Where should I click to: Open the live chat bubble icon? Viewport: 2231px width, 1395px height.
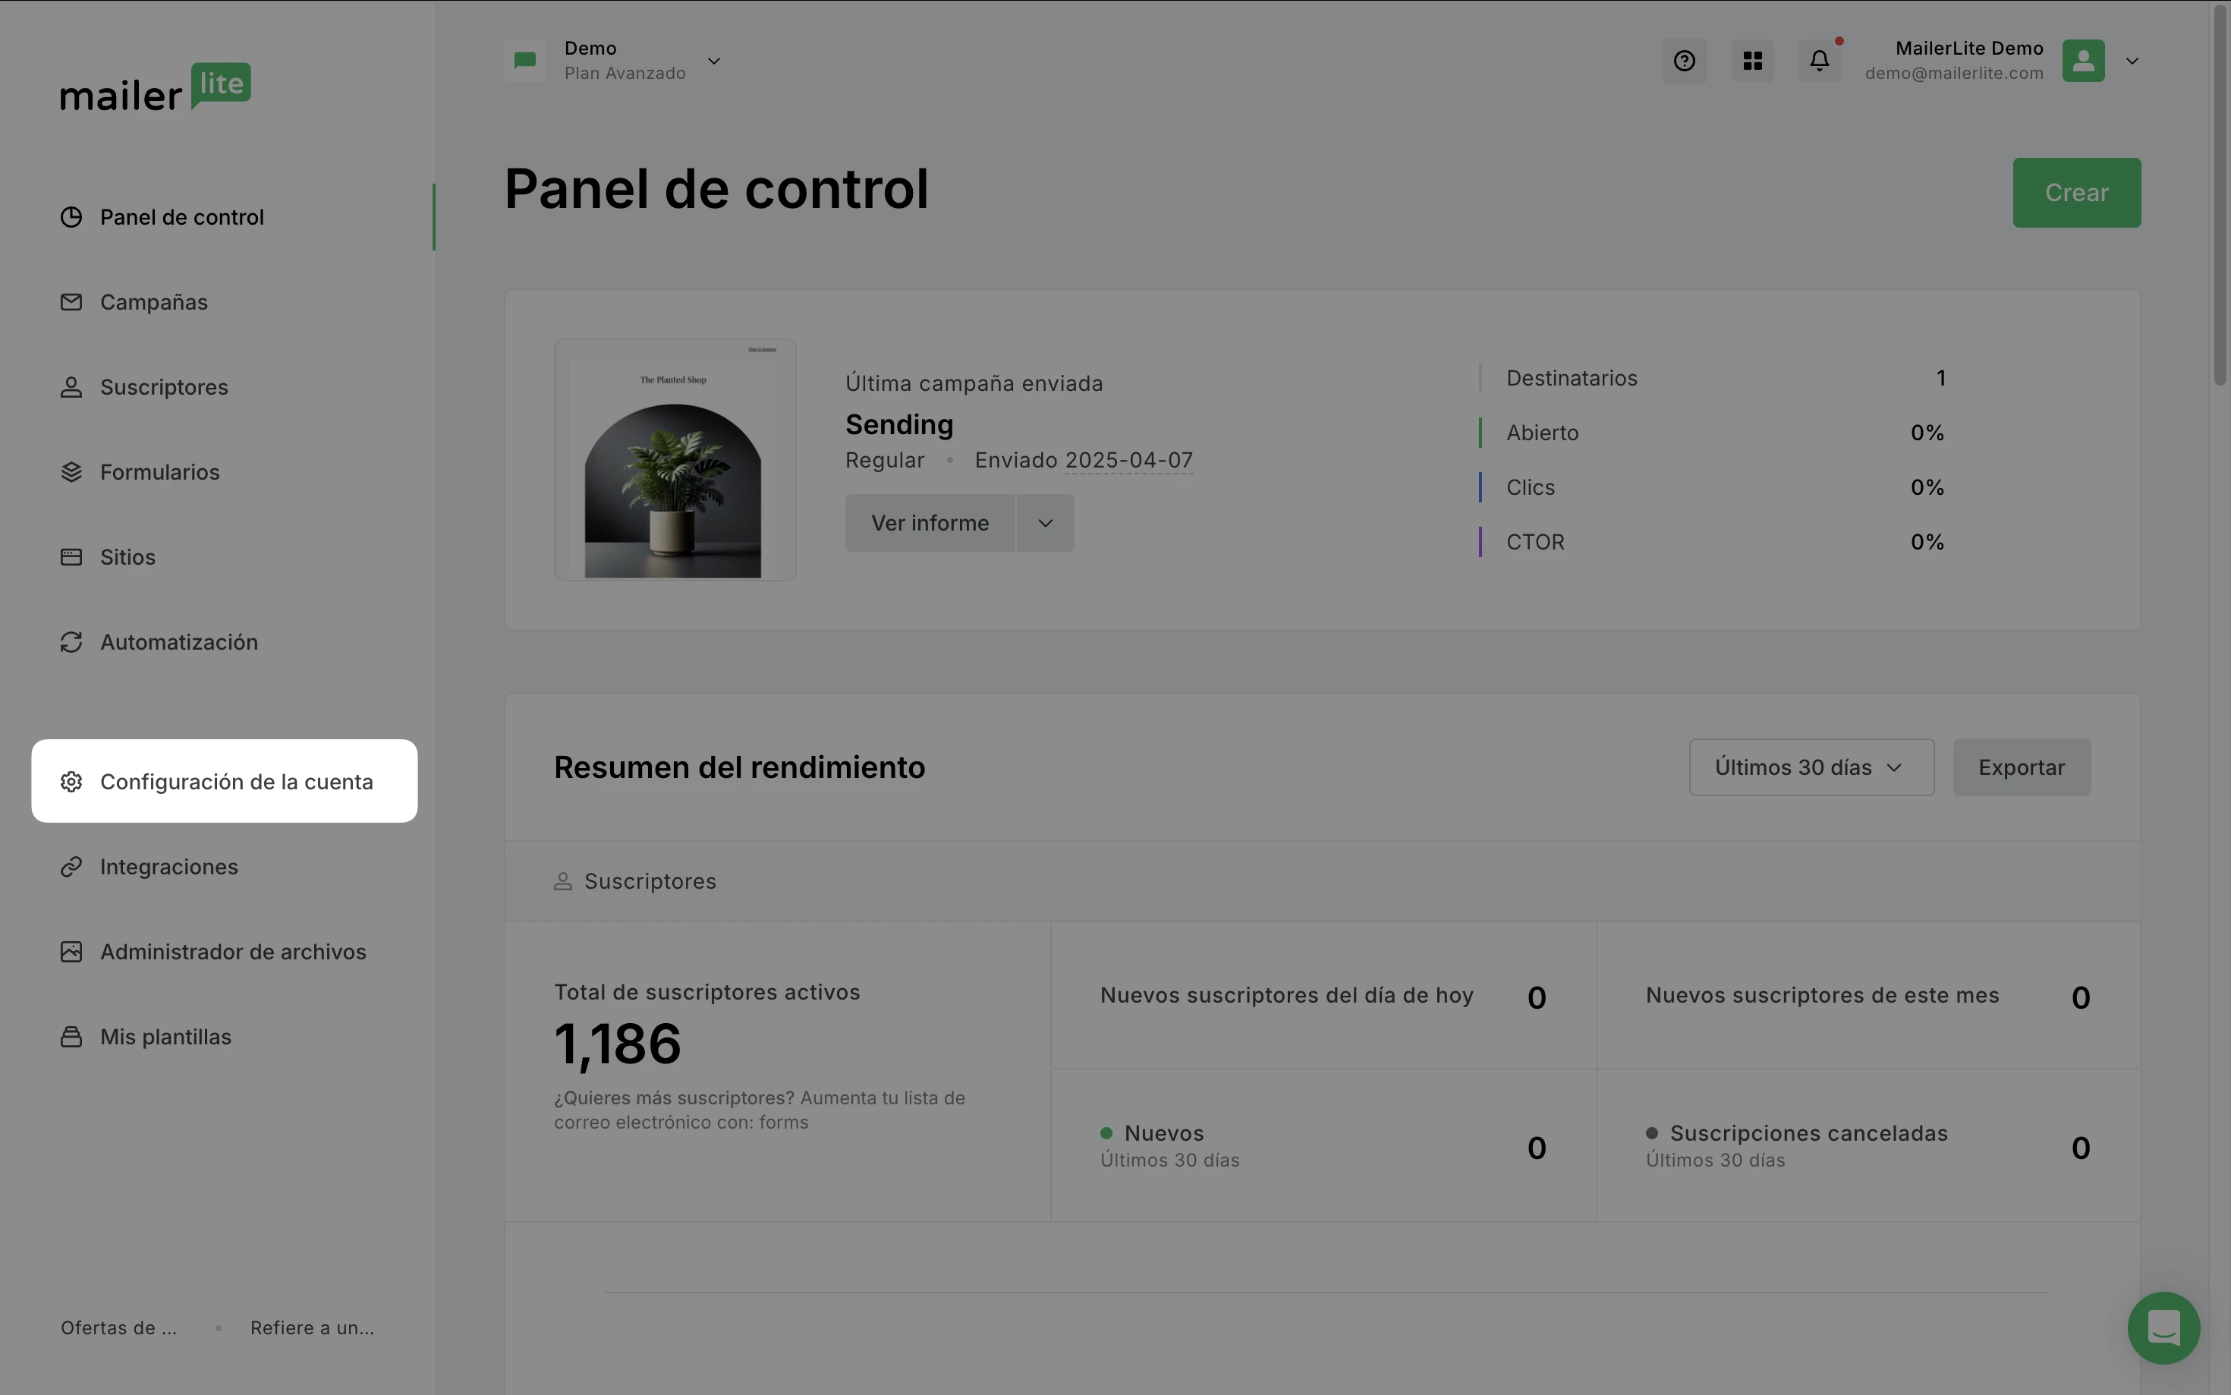pos(2163,1327)
